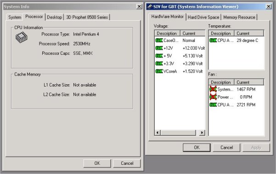Select the +3.290 Volt value
Screen dimensions: 276x174
[x=193, y=64]
